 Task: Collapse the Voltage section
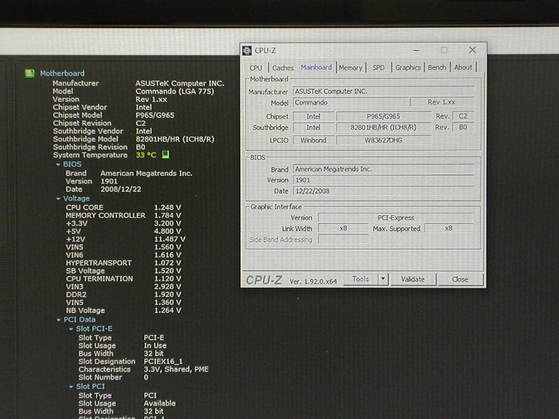pyautogui.click(x=58, y=198)
